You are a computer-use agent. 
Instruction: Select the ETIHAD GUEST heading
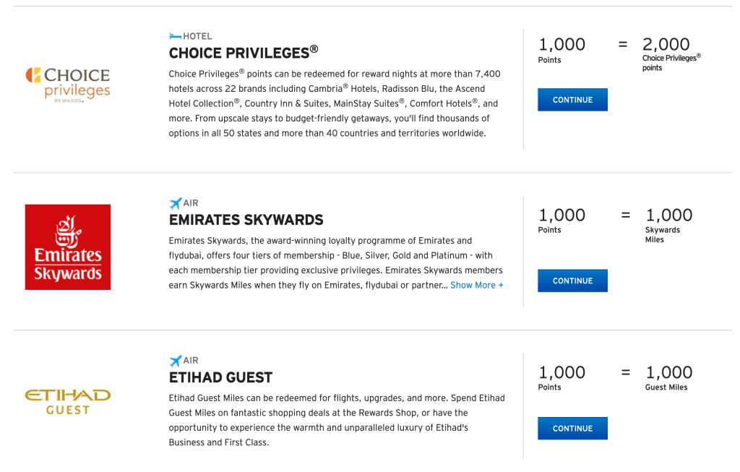[220, 377]
